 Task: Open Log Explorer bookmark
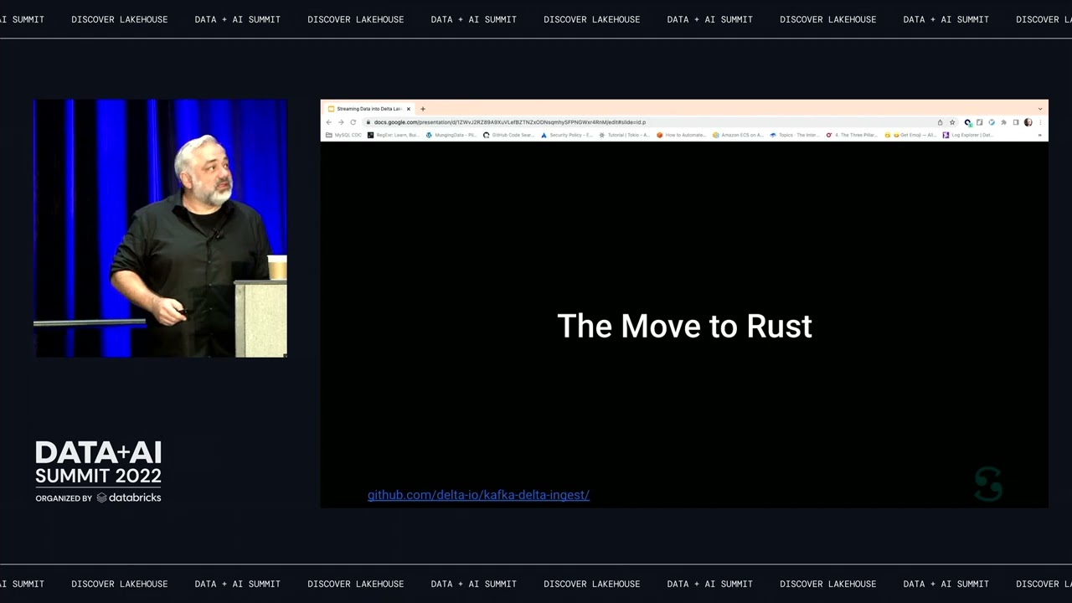[x=968, y=135]
